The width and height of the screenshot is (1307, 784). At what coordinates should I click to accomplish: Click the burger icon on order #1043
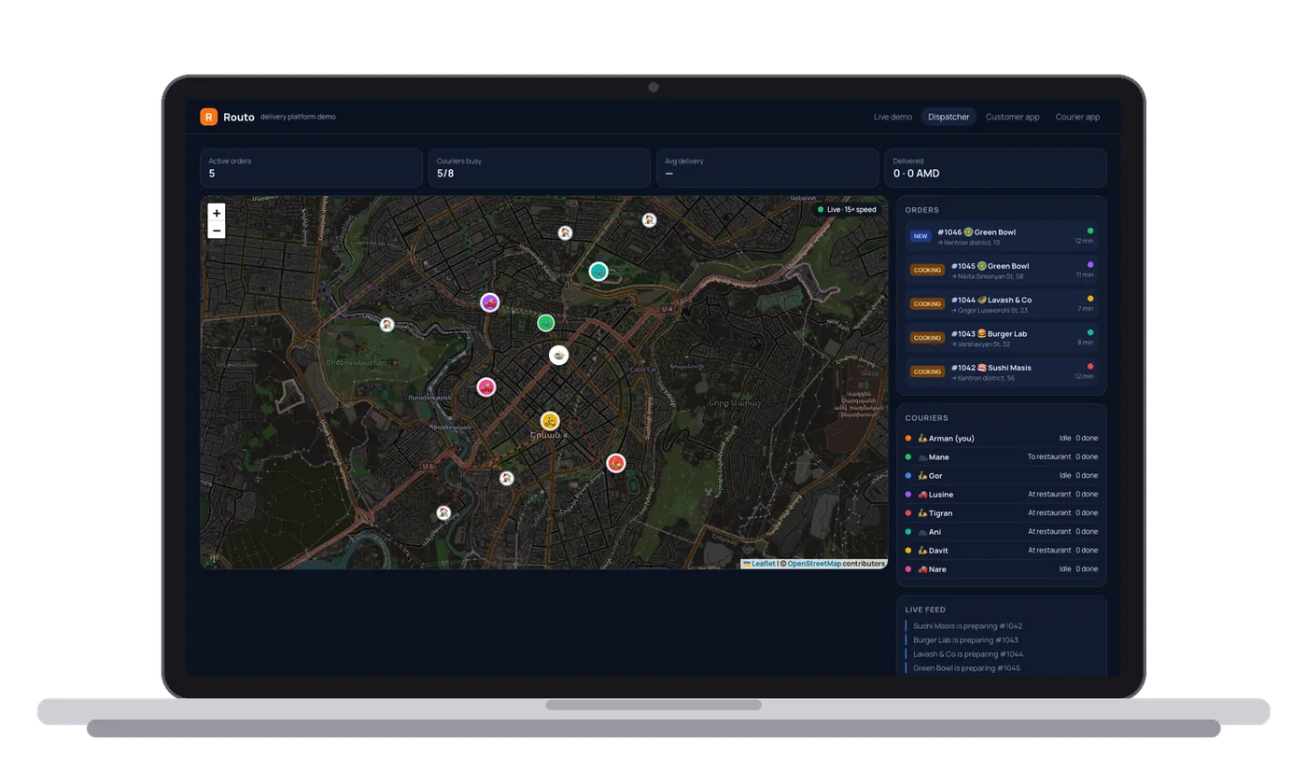point(982,334)
